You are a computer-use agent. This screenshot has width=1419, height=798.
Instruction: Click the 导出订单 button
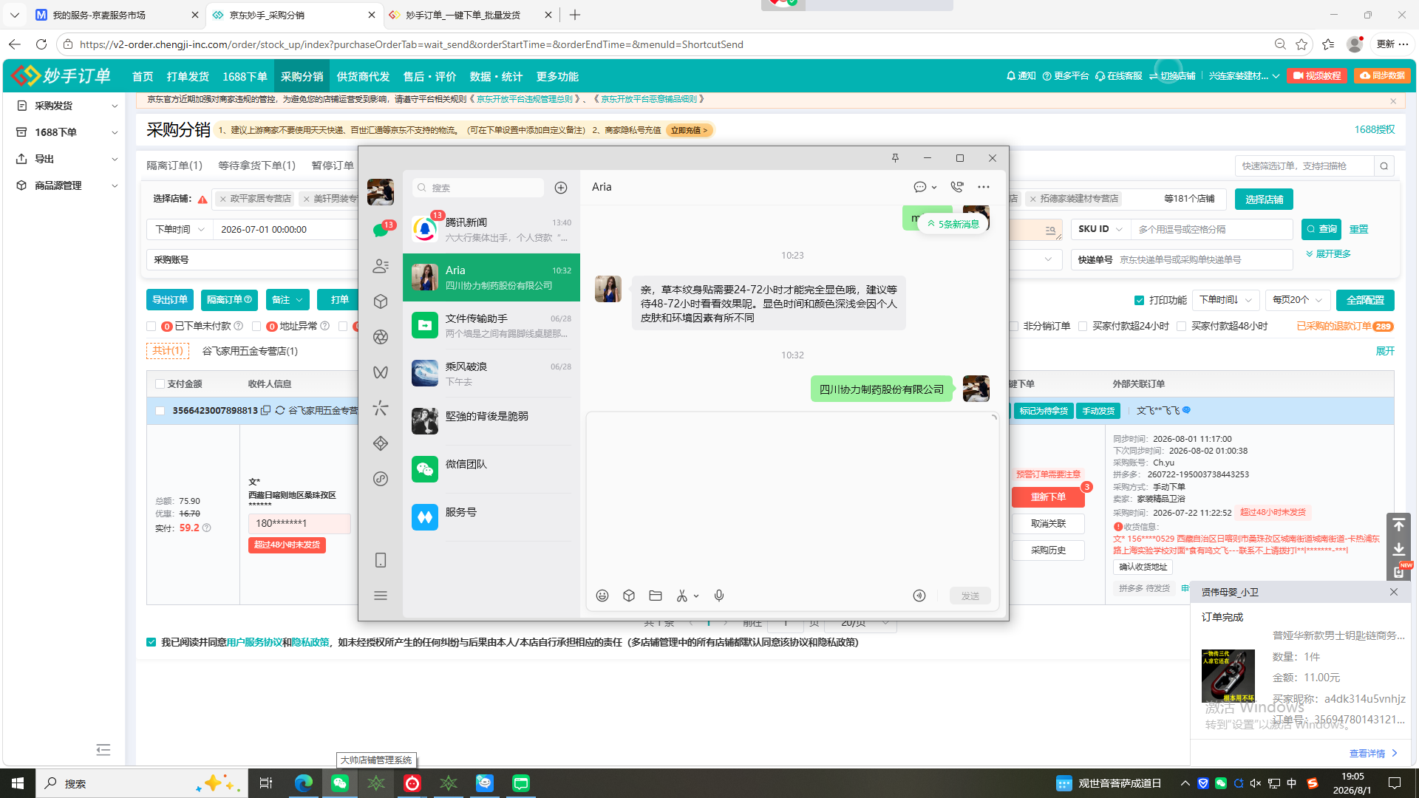(x=170, y=300)
